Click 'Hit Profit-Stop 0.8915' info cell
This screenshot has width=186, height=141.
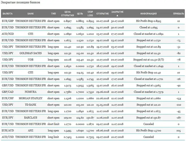click(x=149, y=21)
